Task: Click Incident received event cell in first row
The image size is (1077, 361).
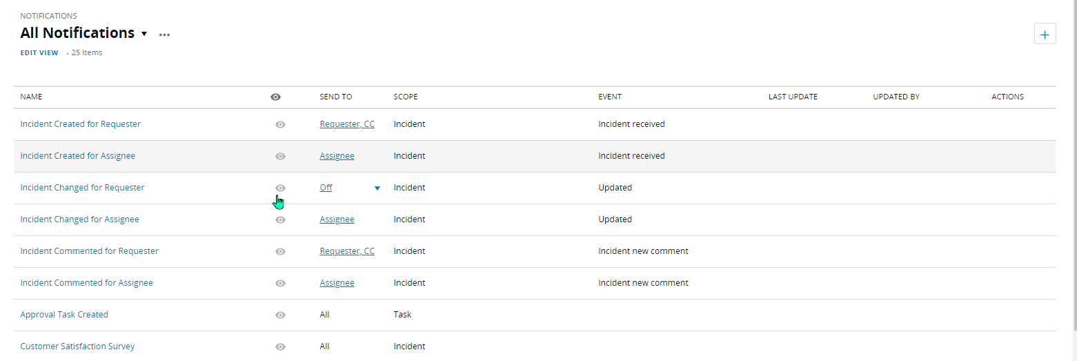Action: (x=631, y=124)
